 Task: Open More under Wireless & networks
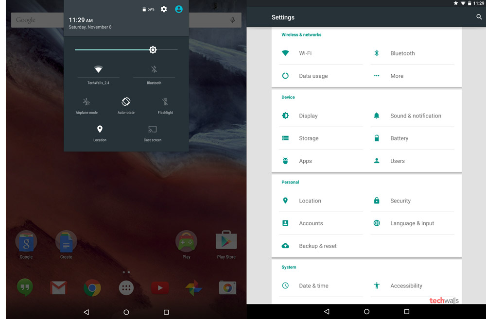pyautogui.click(x=397, y=76)
